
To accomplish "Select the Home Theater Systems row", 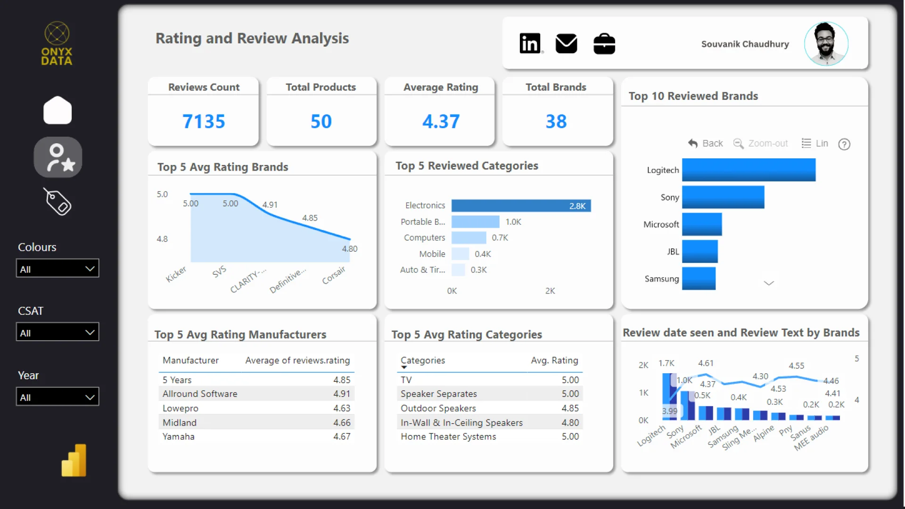I will coord(490,436).
